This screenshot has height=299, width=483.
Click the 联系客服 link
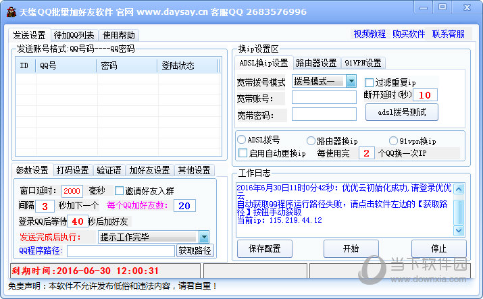[448, 34]
